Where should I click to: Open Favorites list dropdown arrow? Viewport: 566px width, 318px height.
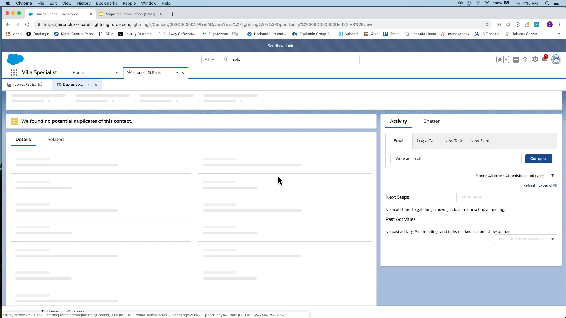pos(506,60)
